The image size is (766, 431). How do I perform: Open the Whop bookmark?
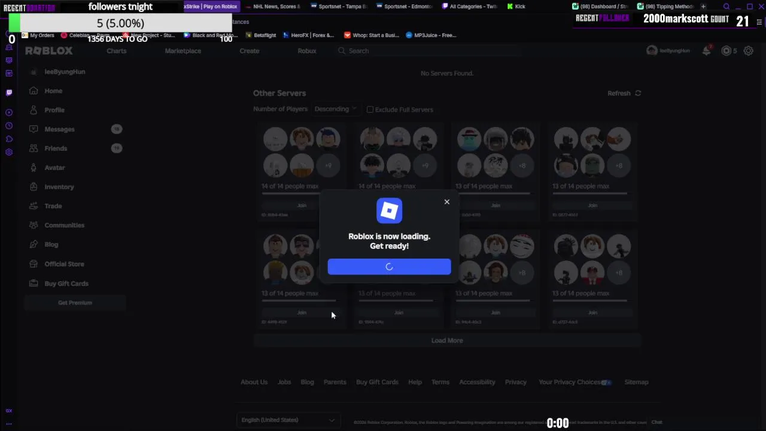click(372, 35)
